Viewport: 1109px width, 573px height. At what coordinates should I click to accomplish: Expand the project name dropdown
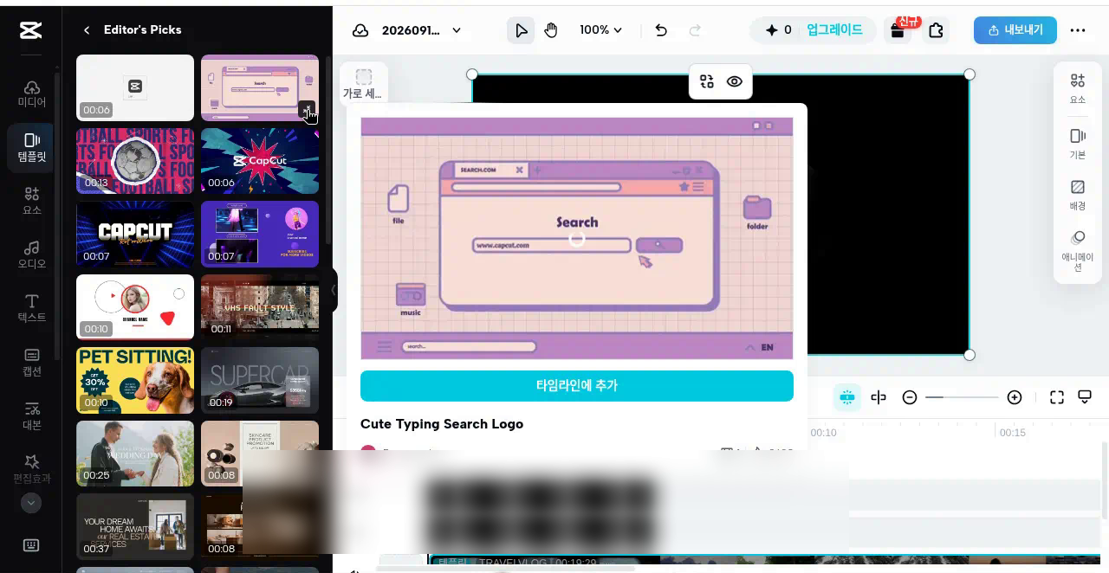pos(457,30)
